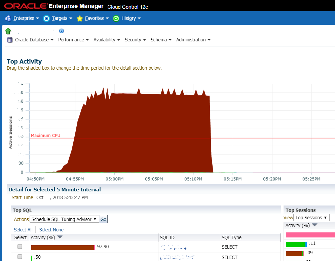Viewport: 335px width, 261px height.
Task: Click the 05:00PM time axis label
Action: (x=114, y=179)
